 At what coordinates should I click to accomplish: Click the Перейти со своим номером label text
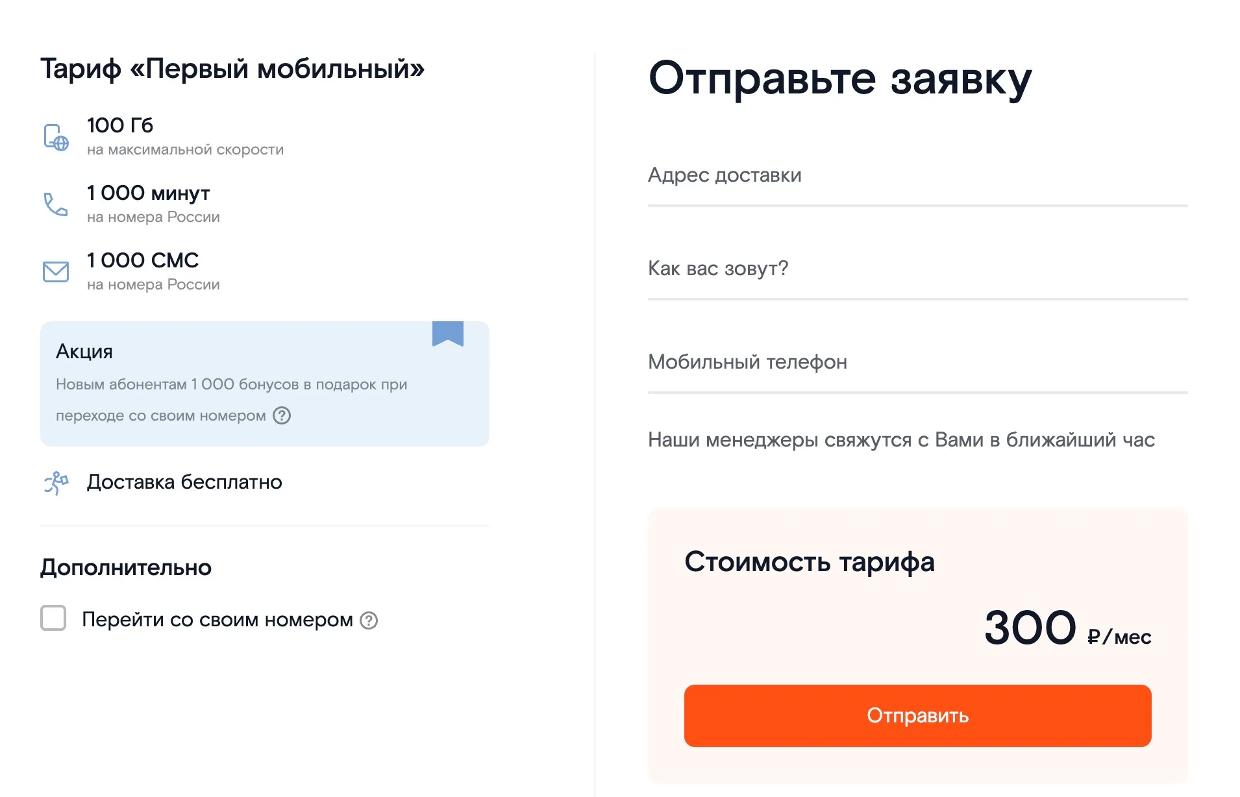(x=217, y=620)
